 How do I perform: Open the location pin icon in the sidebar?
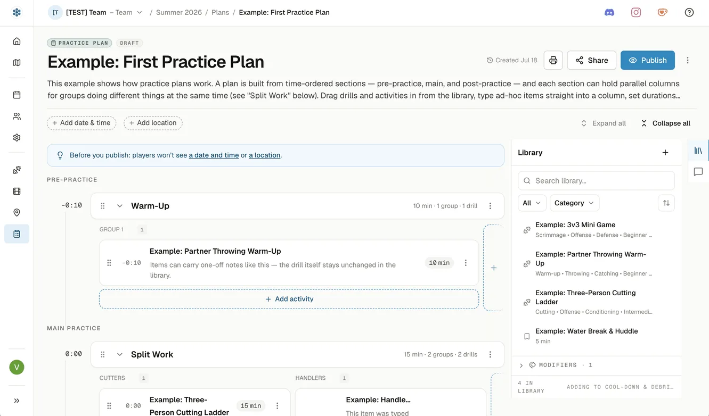(17, 213)
